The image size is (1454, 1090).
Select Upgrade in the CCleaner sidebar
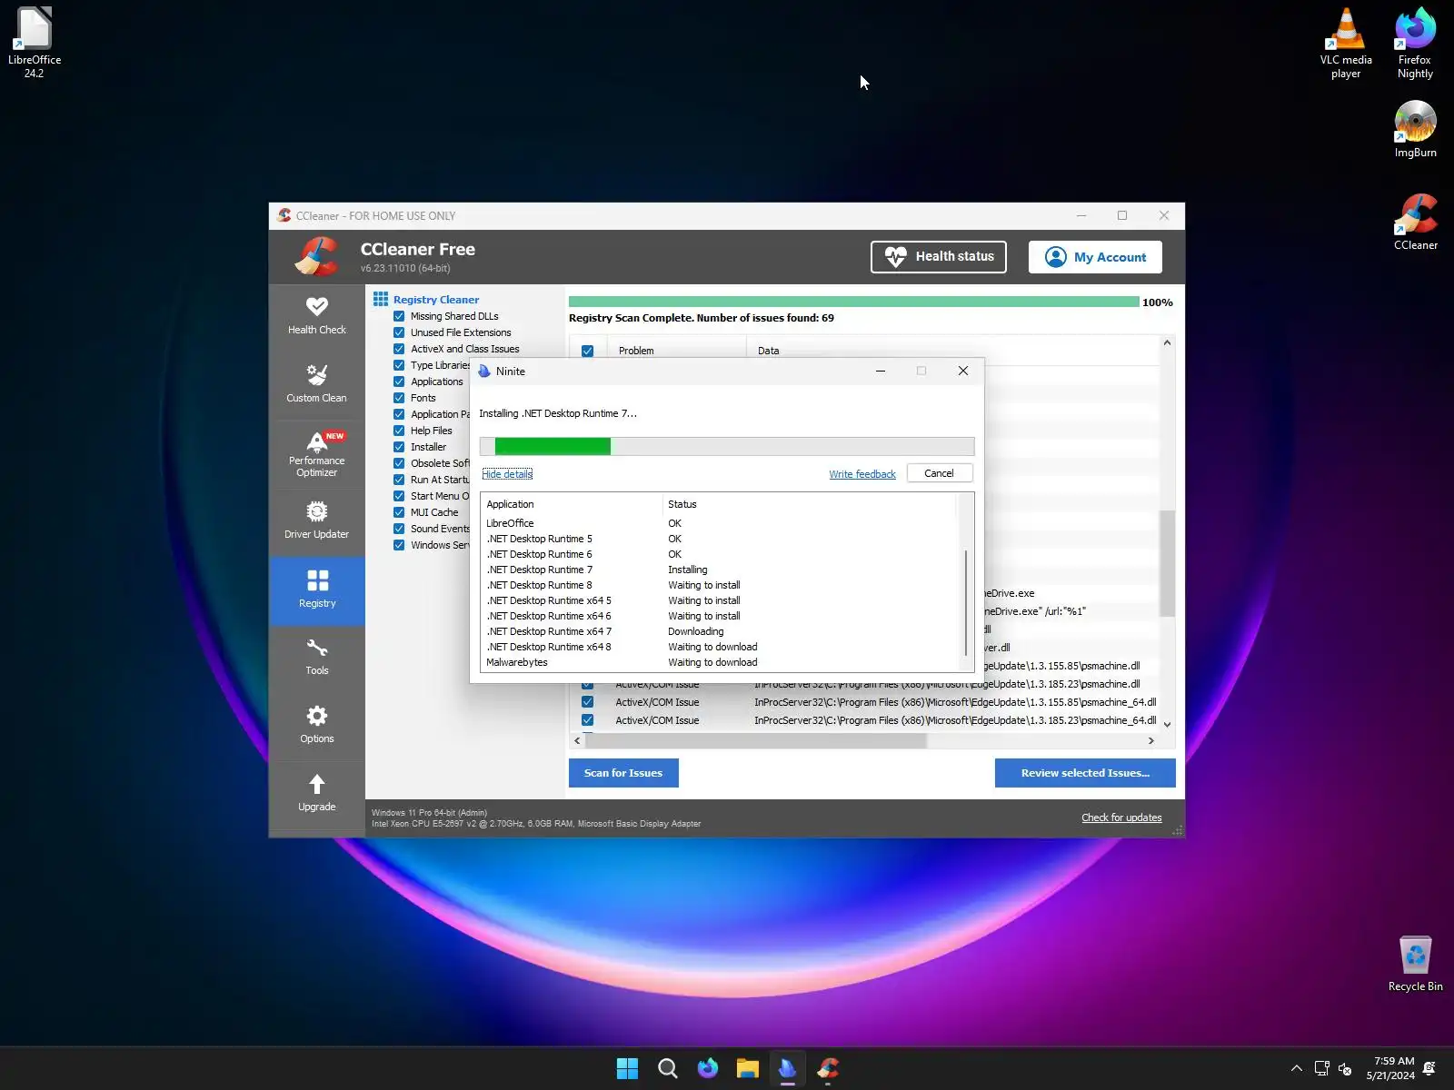pos(316,793)
